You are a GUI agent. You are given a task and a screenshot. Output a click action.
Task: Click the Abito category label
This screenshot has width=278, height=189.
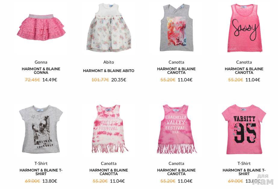coord(109,62)
